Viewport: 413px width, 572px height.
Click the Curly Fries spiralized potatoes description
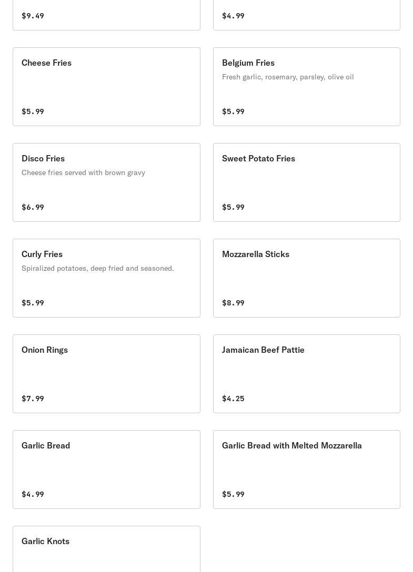pyautogui.click(x=97, y=268)
